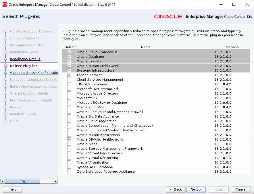Click the Oracle installer icon in title bar
This screenshot has height=194, width=254.
point(5,4)
